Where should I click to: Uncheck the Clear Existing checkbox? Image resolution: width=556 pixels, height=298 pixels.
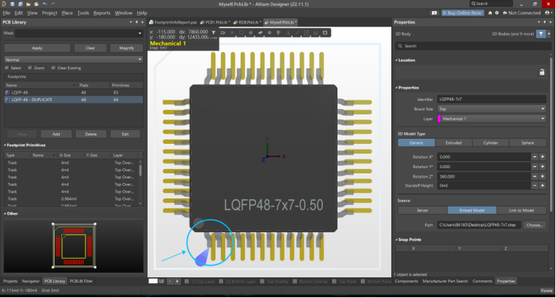pyautogui.click(x=53, y=67)
